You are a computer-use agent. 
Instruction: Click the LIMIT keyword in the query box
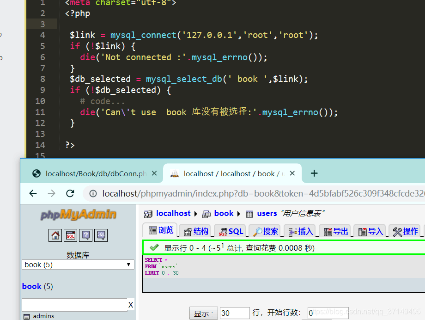coord(152,273)
